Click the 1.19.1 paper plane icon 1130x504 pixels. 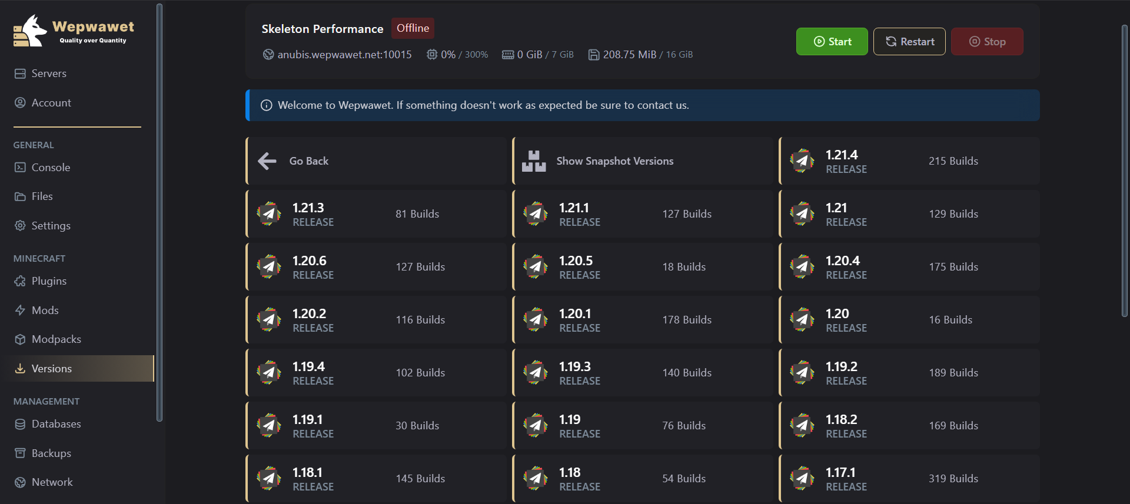click(269, 426)
